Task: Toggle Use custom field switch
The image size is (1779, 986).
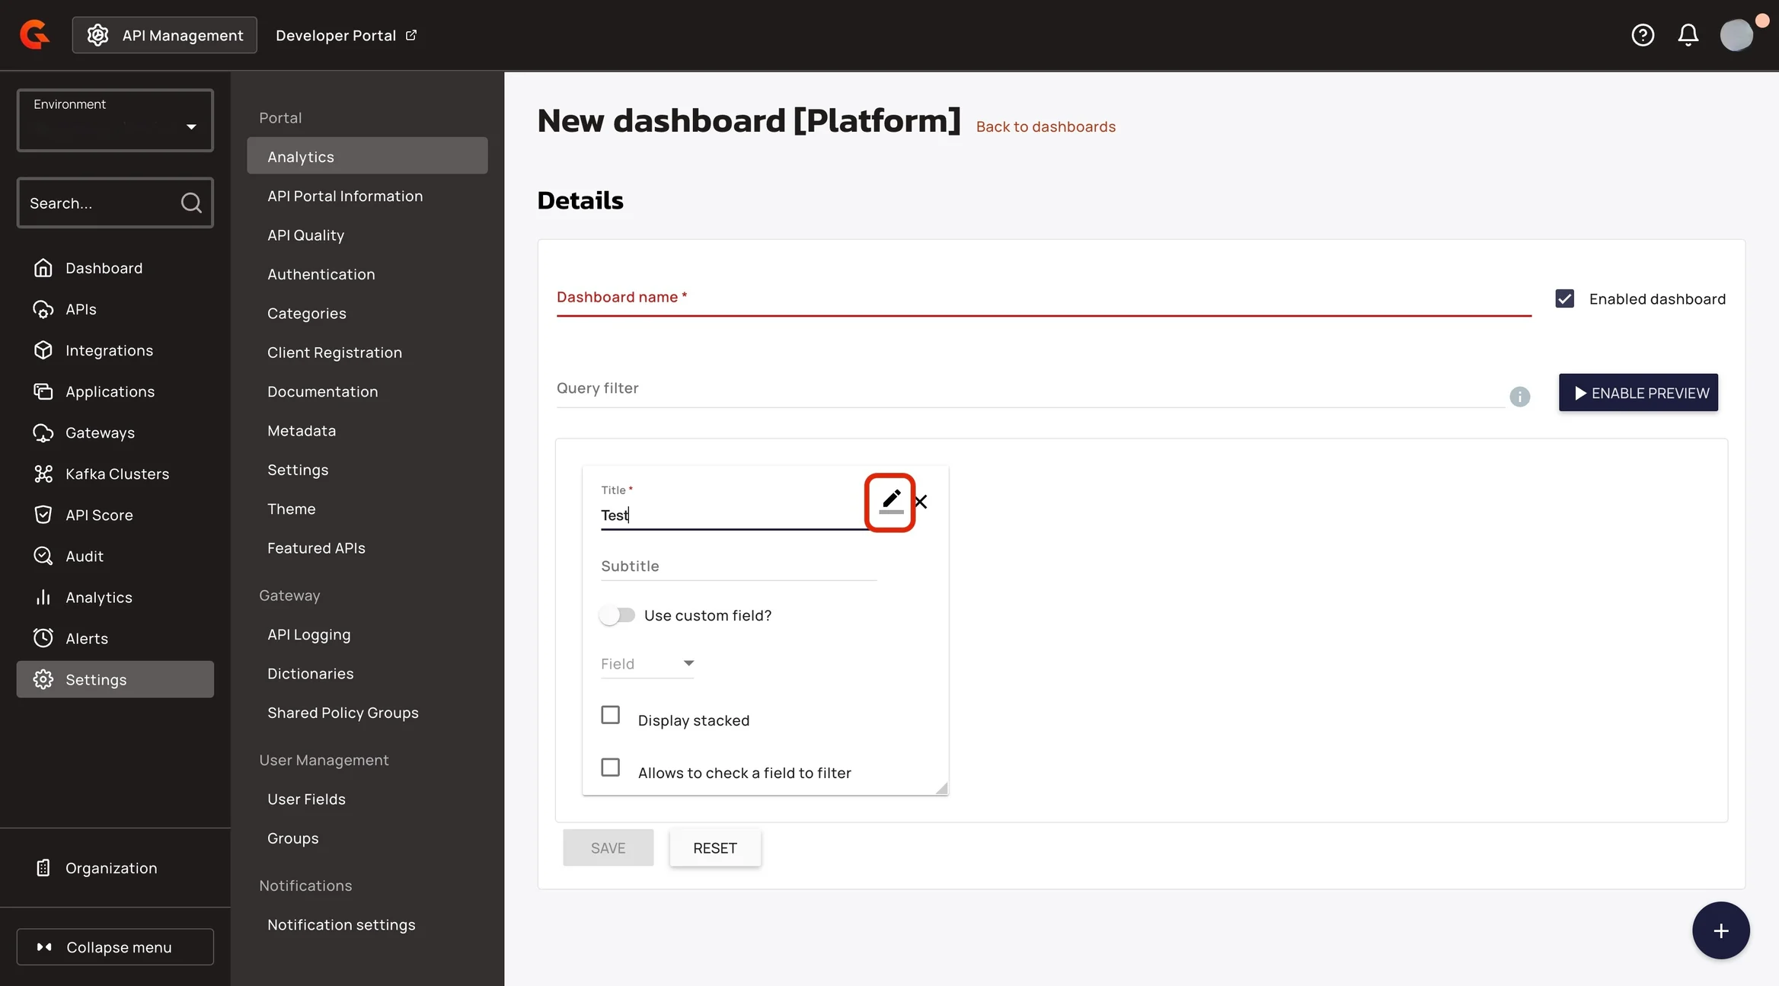Action: pos(617,615)
